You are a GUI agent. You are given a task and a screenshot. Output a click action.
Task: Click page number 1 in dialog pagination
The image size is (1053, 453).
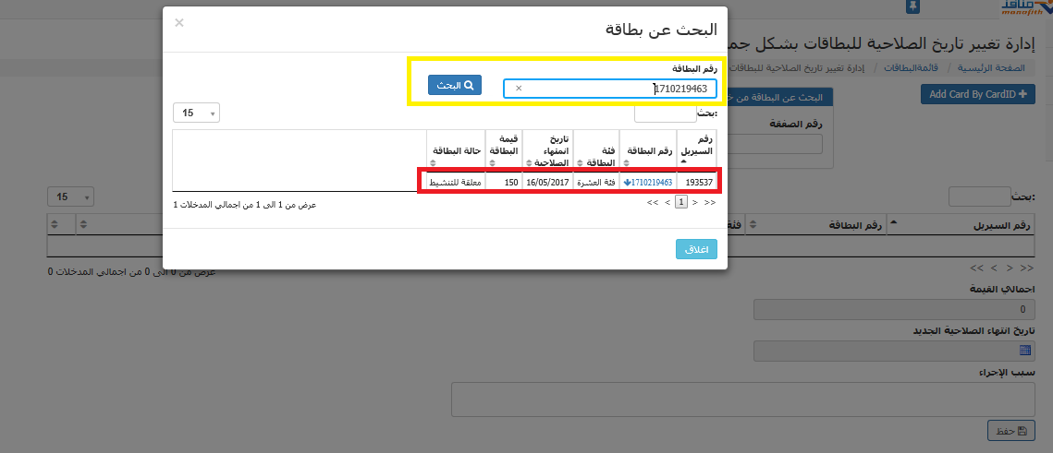[x=680, y=202]
